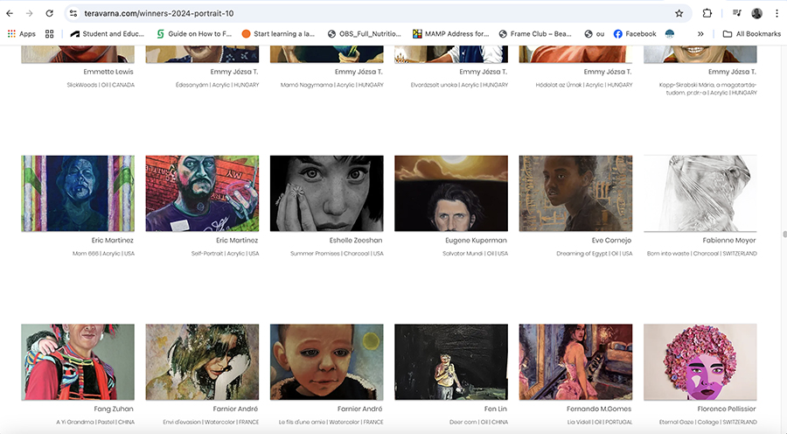Open the Frame Club – Bea... bookmark
Screen dimensions: 787x434
pyautogui.click(x=535, y=33)
